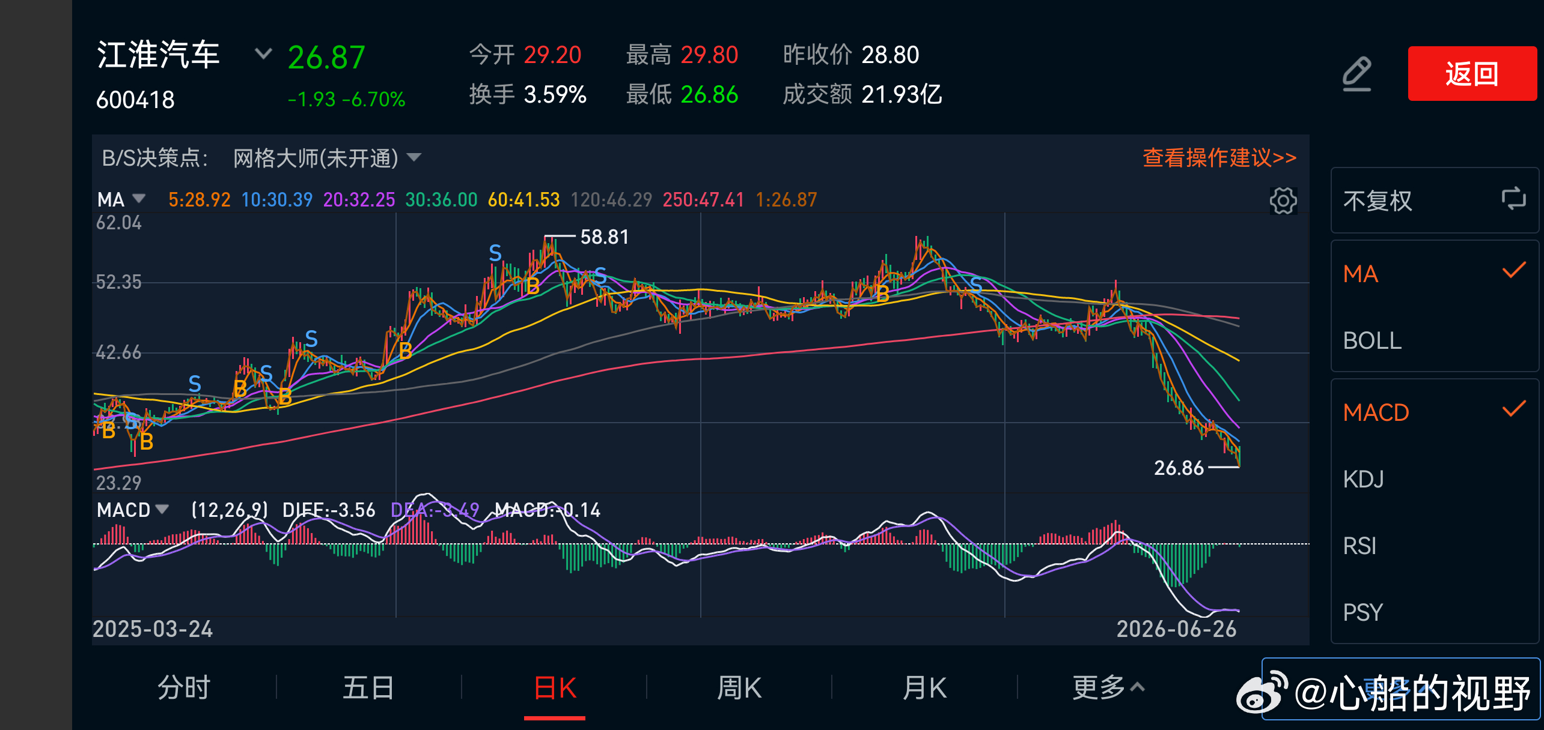The image size is (1544, 730).
Task: Tap the MA120 value 120:46.29
Action: pyautogui.click(x=611, y=199)
